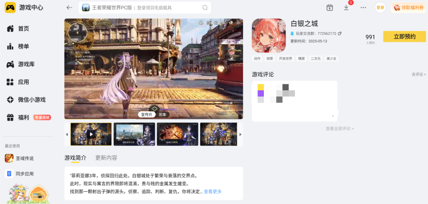Click the 探索 tag

point(270,59)
